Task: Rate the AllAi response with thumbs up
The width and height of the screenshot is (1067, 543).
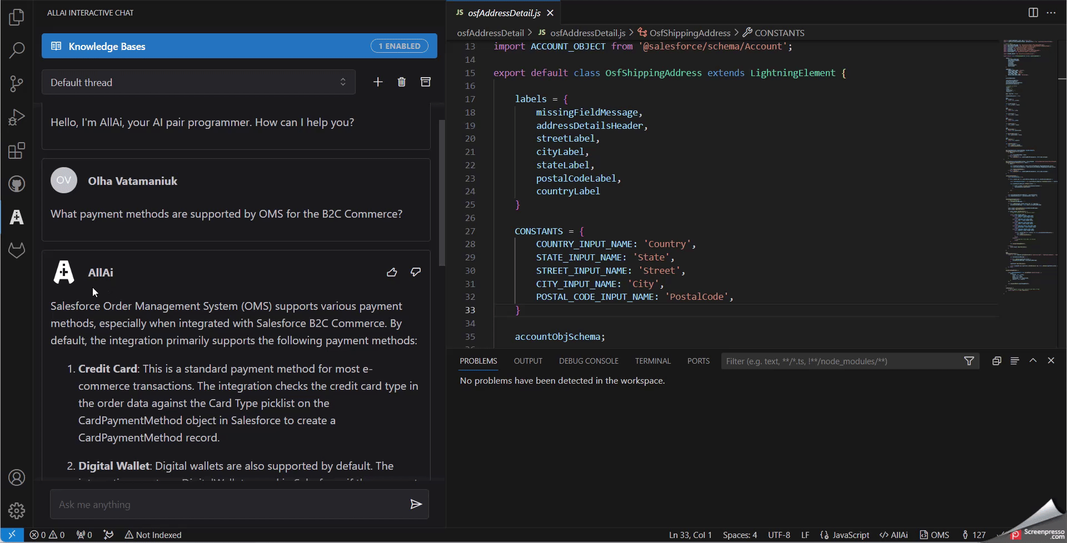Action: tap(392, 272)
